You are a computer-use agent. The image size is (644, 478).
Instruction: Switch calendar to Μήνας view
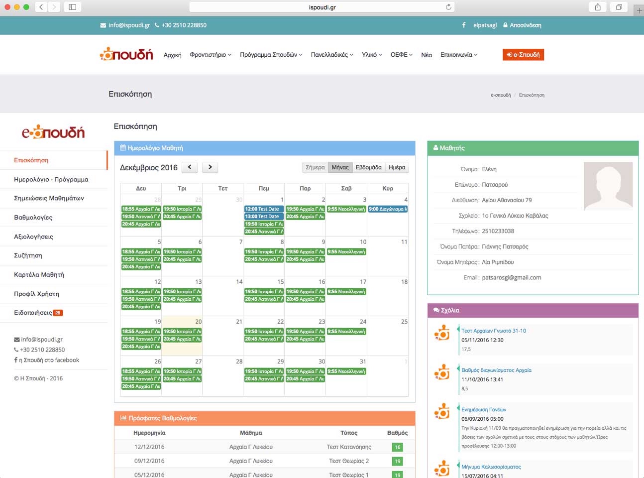(x=340, y=167)
